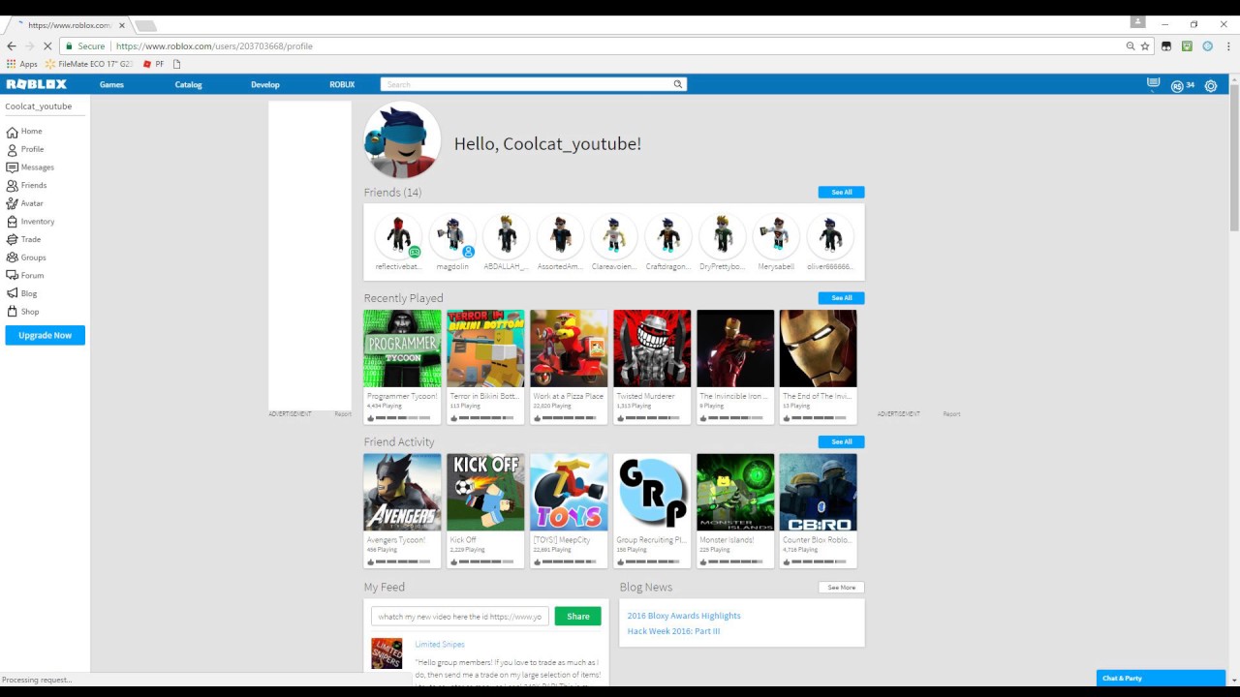Open the ROBUX menu in the header
The height and width of the screenshot is (697, 1240).
click(342, 84)
